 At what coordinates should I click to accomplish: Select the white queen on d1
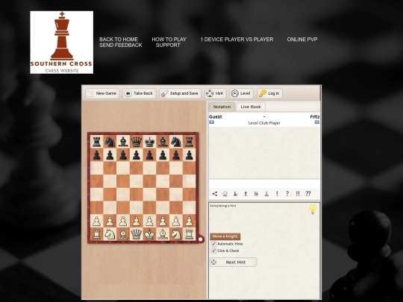pos(137,234)
